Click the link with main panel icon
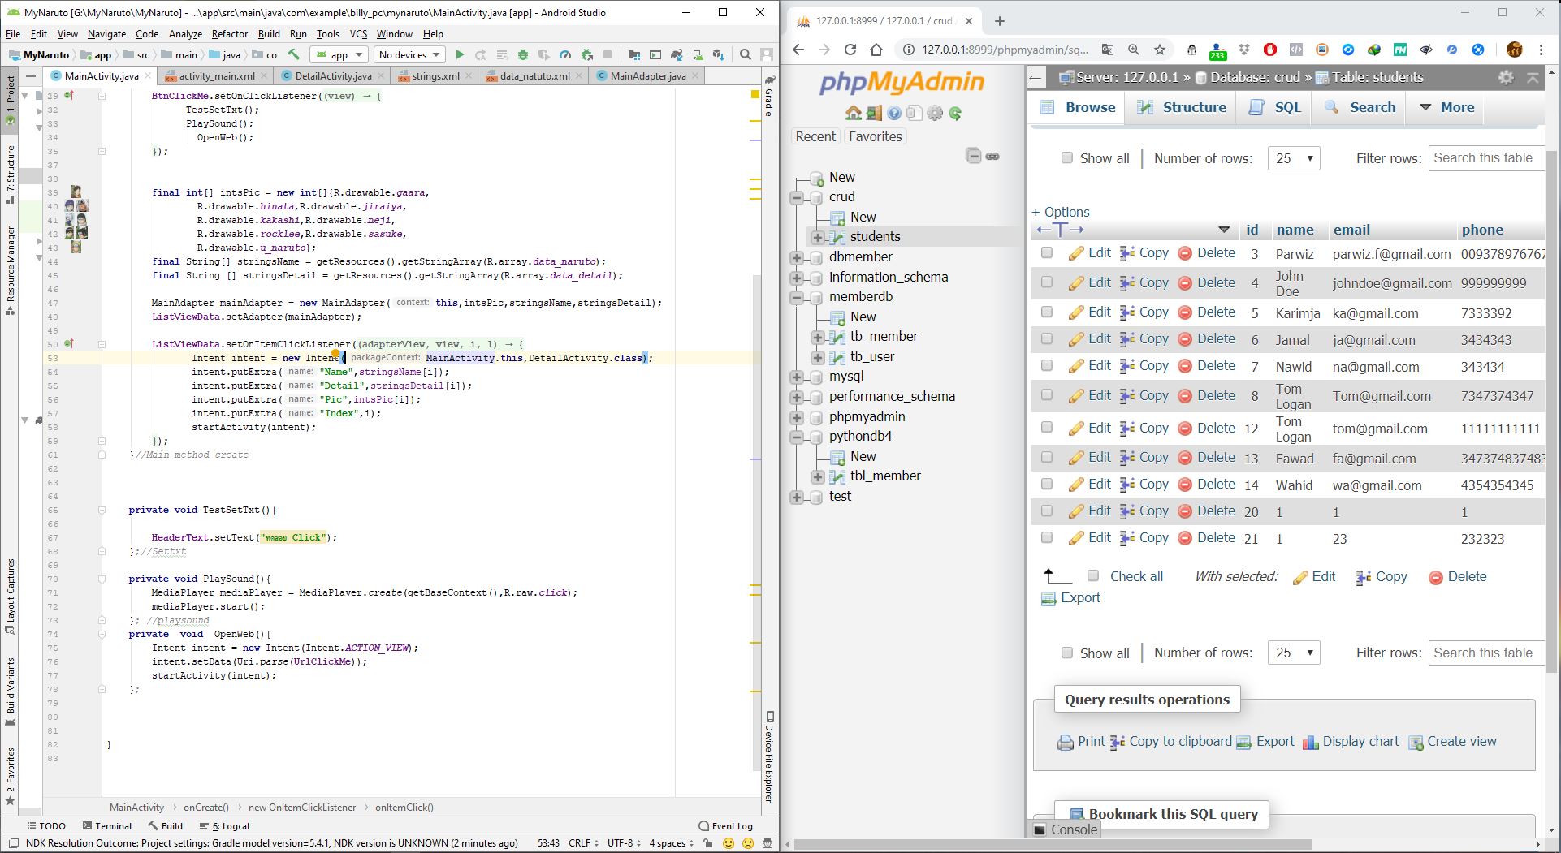Image resolution: width=1561 pixels, height=853 pixels. [992, 156]
